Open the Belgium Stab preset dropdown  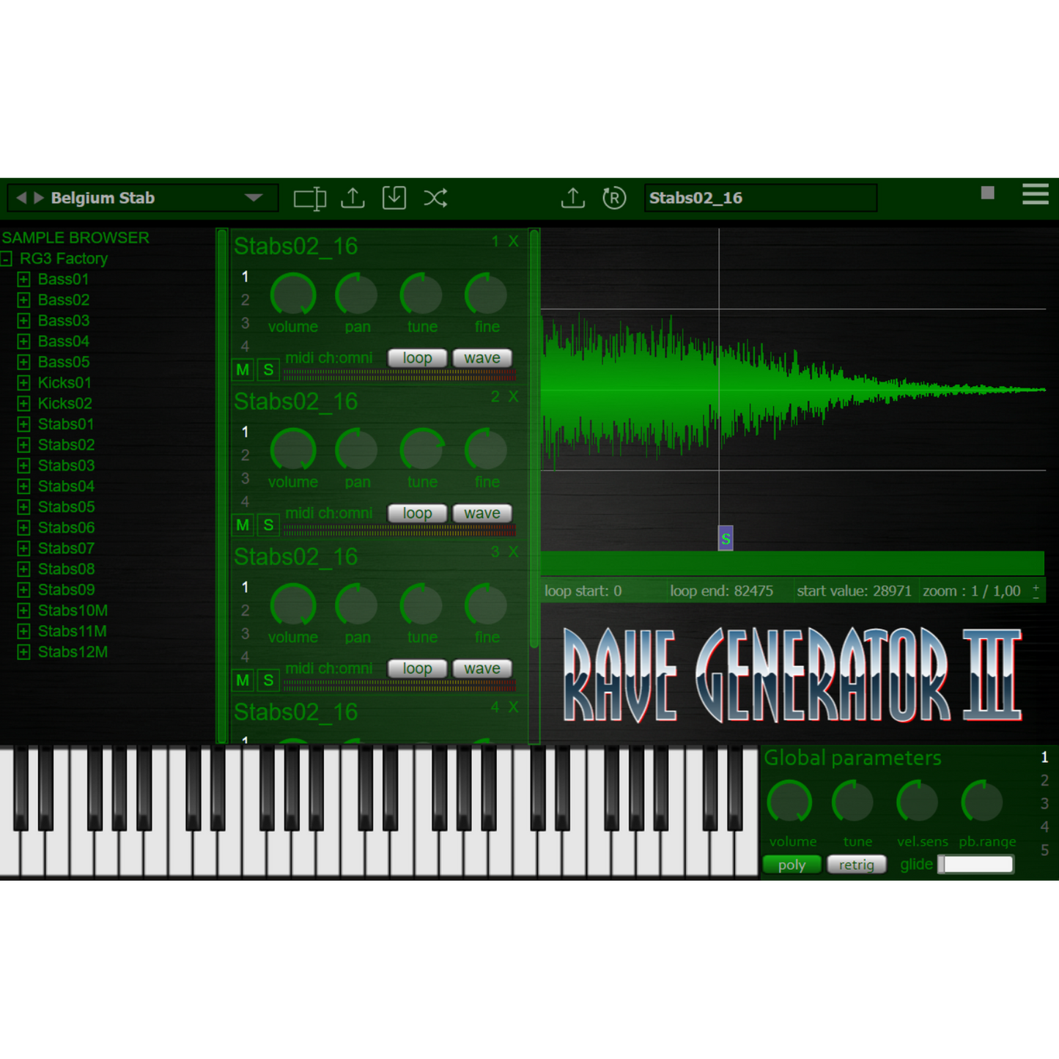click(254, 198)
